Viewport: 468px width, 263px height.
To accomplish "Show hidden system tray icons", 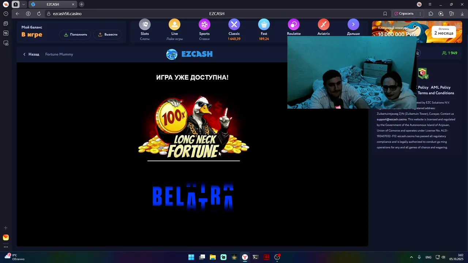I will [411, 257].
